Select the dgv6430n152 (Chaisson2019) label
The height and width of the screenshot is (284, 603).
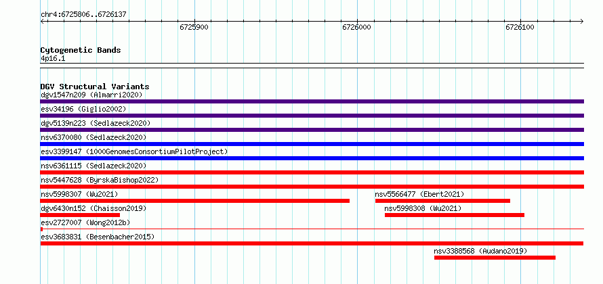(x=93, y=208)
